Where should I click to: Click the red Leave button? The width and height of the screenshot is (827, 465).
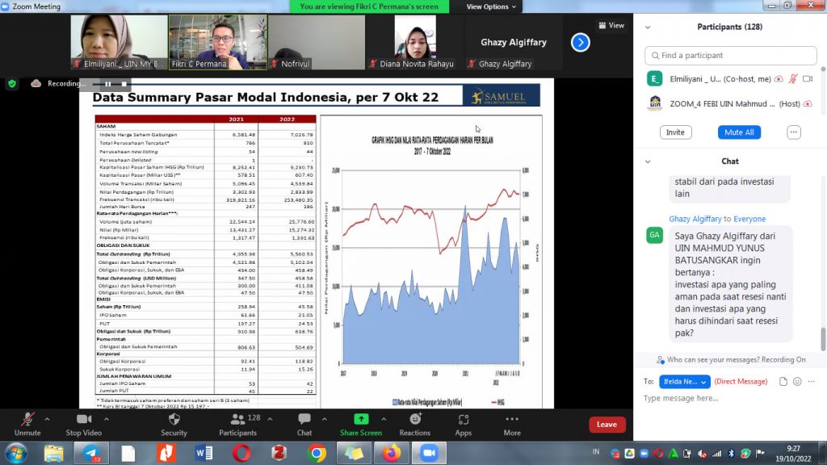click(x=607, y=425)
